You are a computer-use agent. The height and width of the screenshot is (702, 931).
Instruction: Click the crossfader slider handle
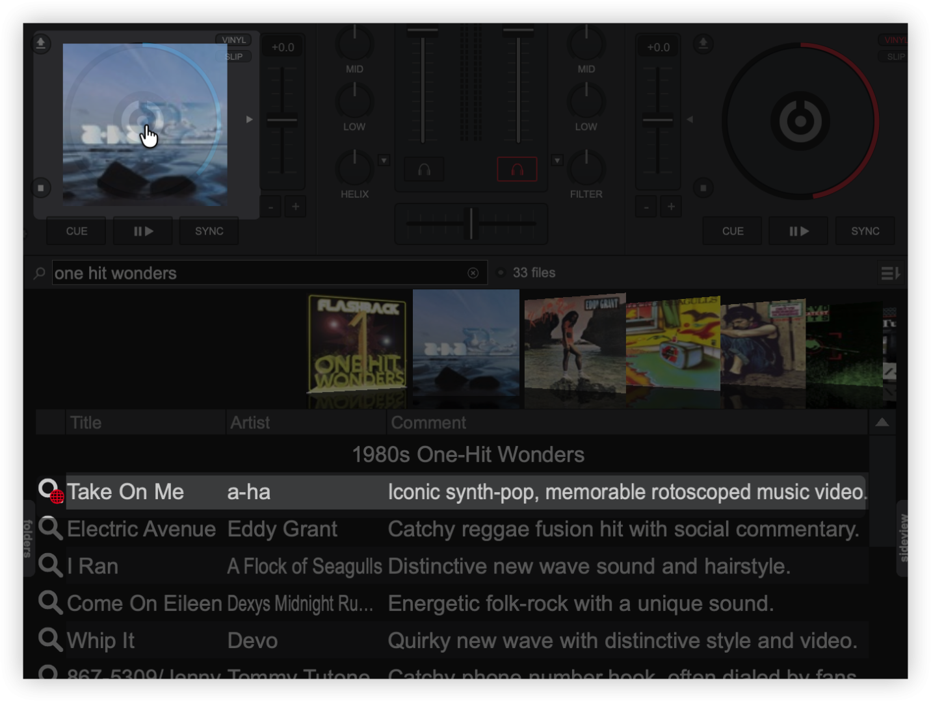point(473,224)
